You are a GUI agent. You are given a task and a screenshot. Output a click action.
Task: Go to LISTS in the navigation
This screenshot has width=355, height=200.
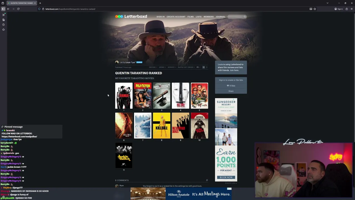coord(199,17)
